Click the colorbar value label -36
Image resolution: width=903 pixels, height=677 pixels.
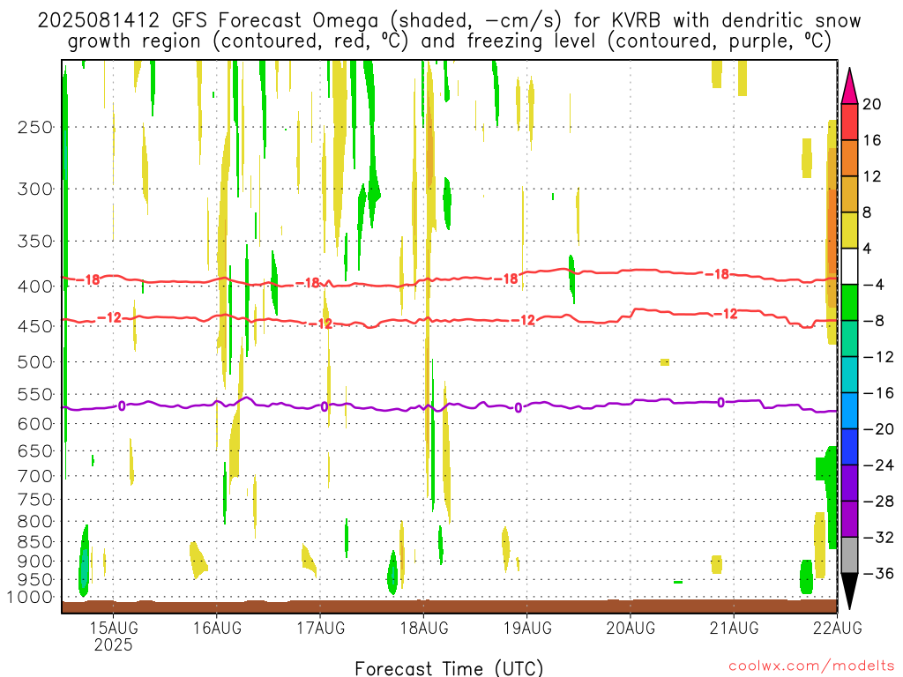point(878,573)
